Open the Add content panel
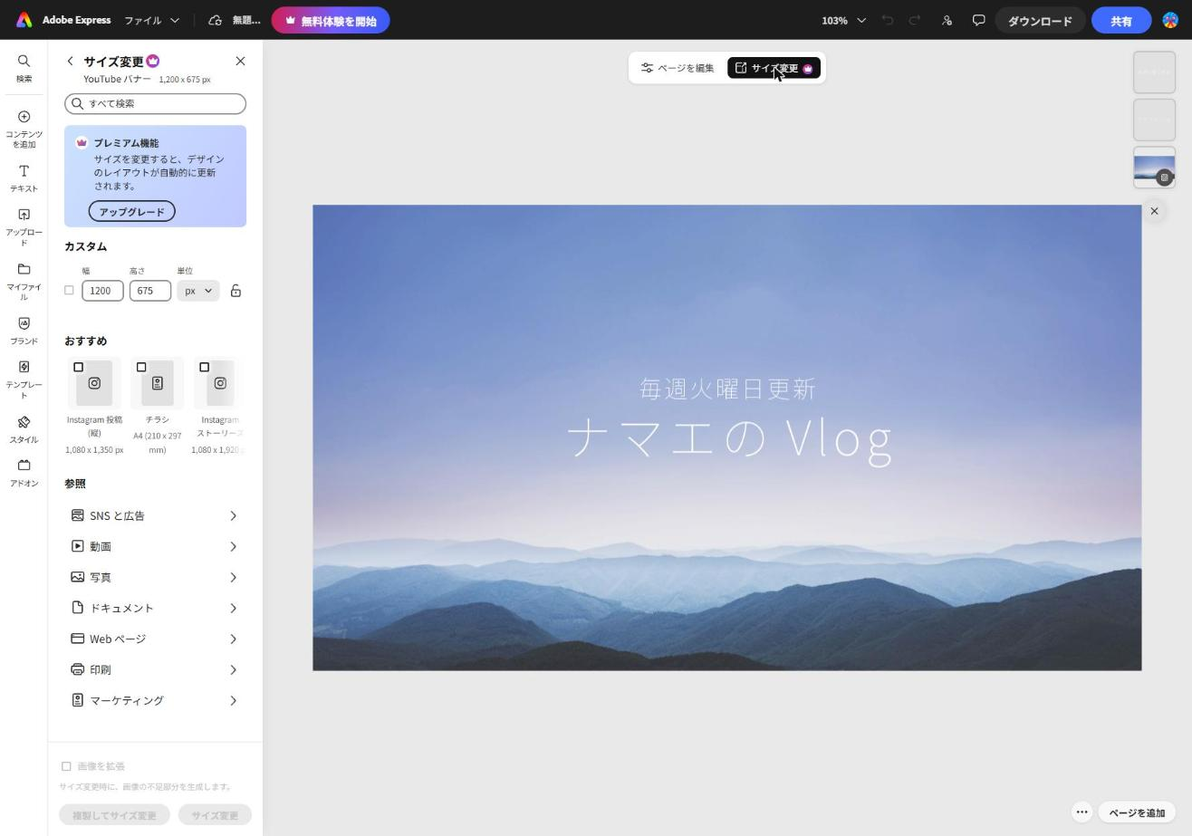The height and width of the screenshot is (836, 1192). [24, 130]
